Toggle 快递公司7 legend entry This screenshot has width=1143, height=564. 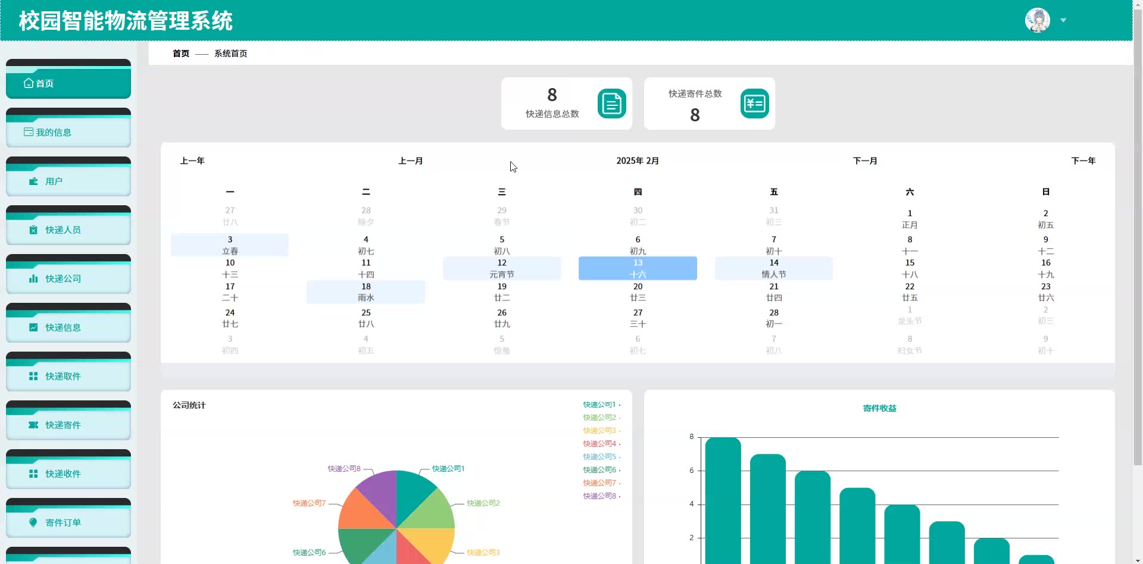tap(602, 483)
